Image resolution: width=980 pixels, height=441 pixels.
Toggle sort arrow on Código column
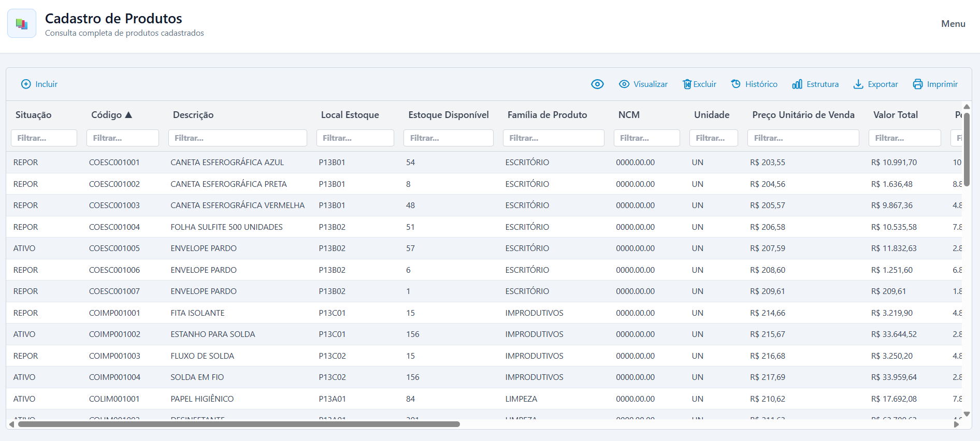[128, 115]
